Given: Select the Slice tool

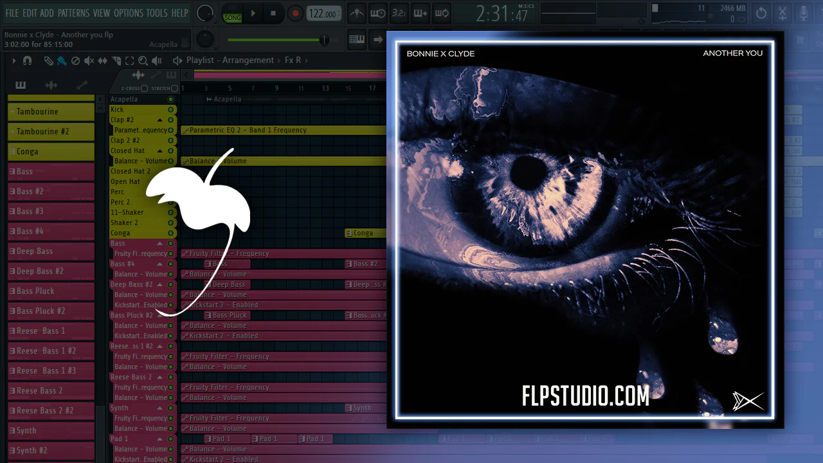Looking at the screenshot, I should (116, 60).
